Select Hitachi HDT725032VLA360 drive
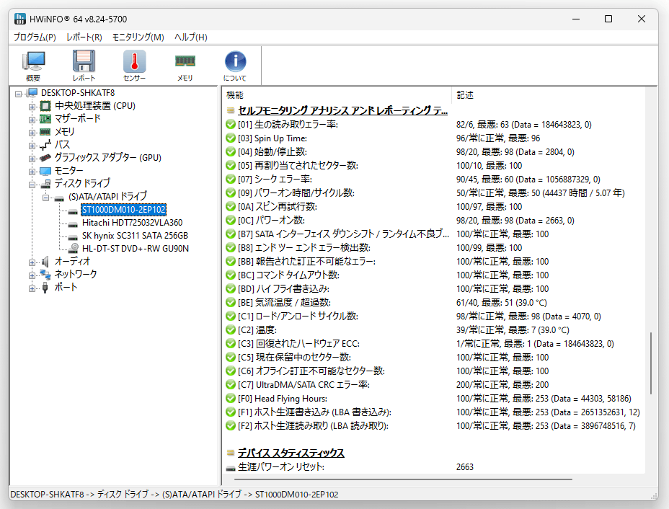The height and width of the screenshot is (509, 669). tap(132, 223)
